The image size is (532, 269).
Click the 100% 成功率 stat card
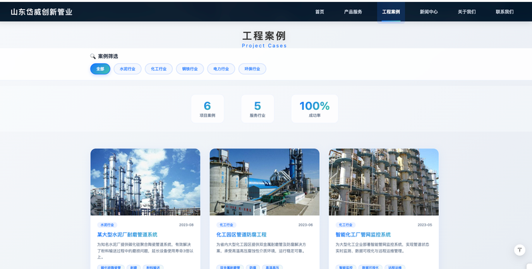(315, 109)
